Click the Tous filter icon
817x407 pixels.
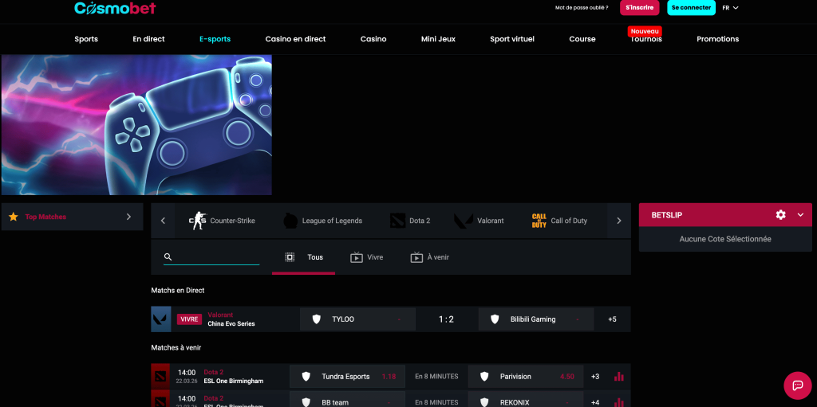pos(290,257)
